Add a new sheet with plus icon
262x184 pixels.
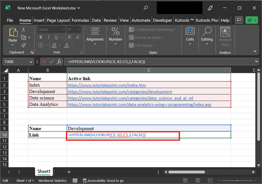pos(69,172)
